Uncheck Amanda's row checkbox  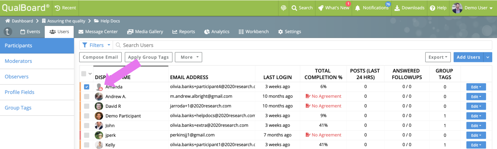point(87,87)
